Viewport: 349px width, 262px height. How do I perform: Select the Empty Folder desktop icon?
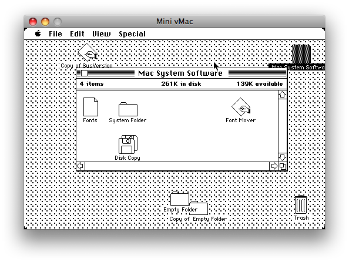pos(180,199)
